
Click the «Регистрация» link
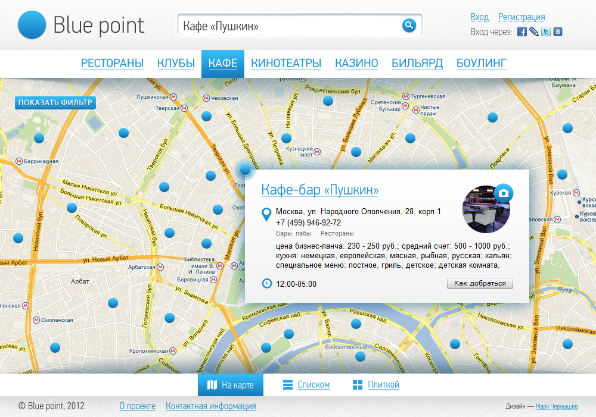click(521, 17)
